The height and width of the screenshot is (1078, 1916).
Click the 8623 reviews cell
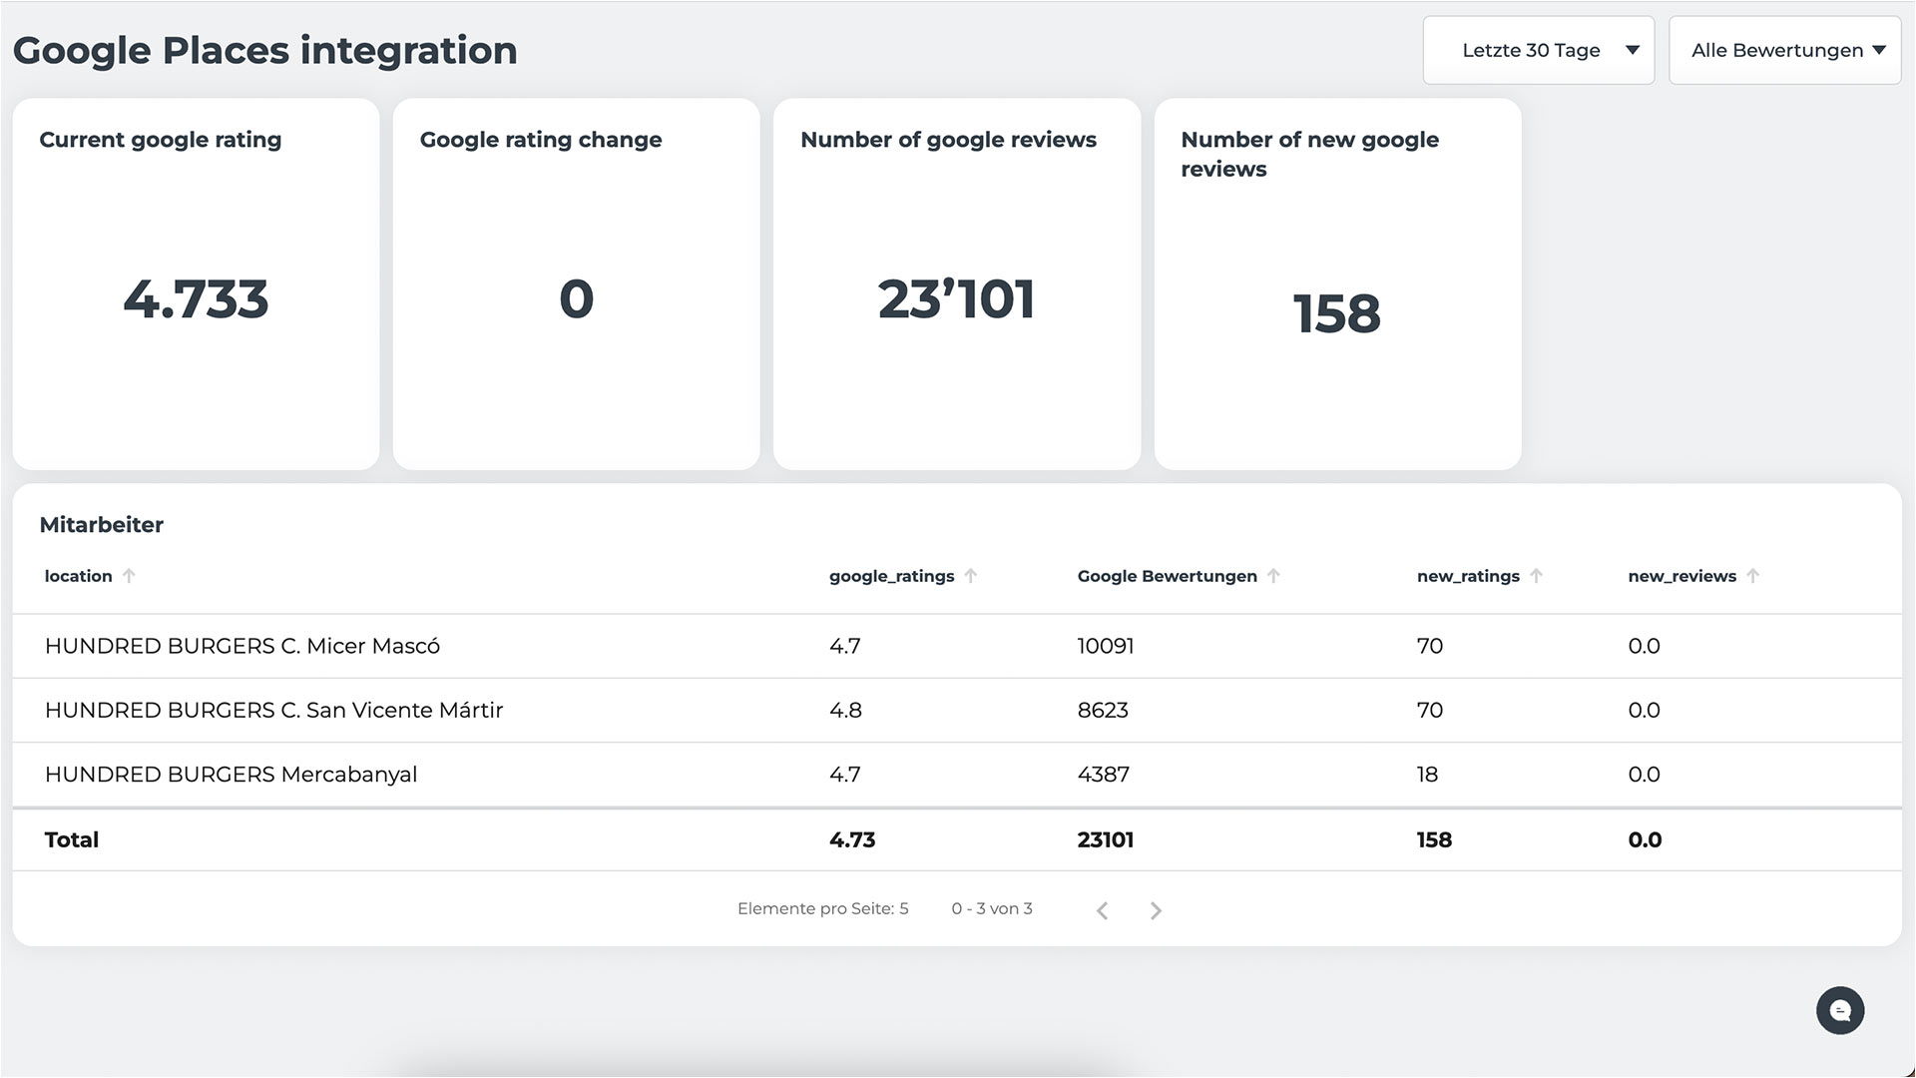(1103, 710)
